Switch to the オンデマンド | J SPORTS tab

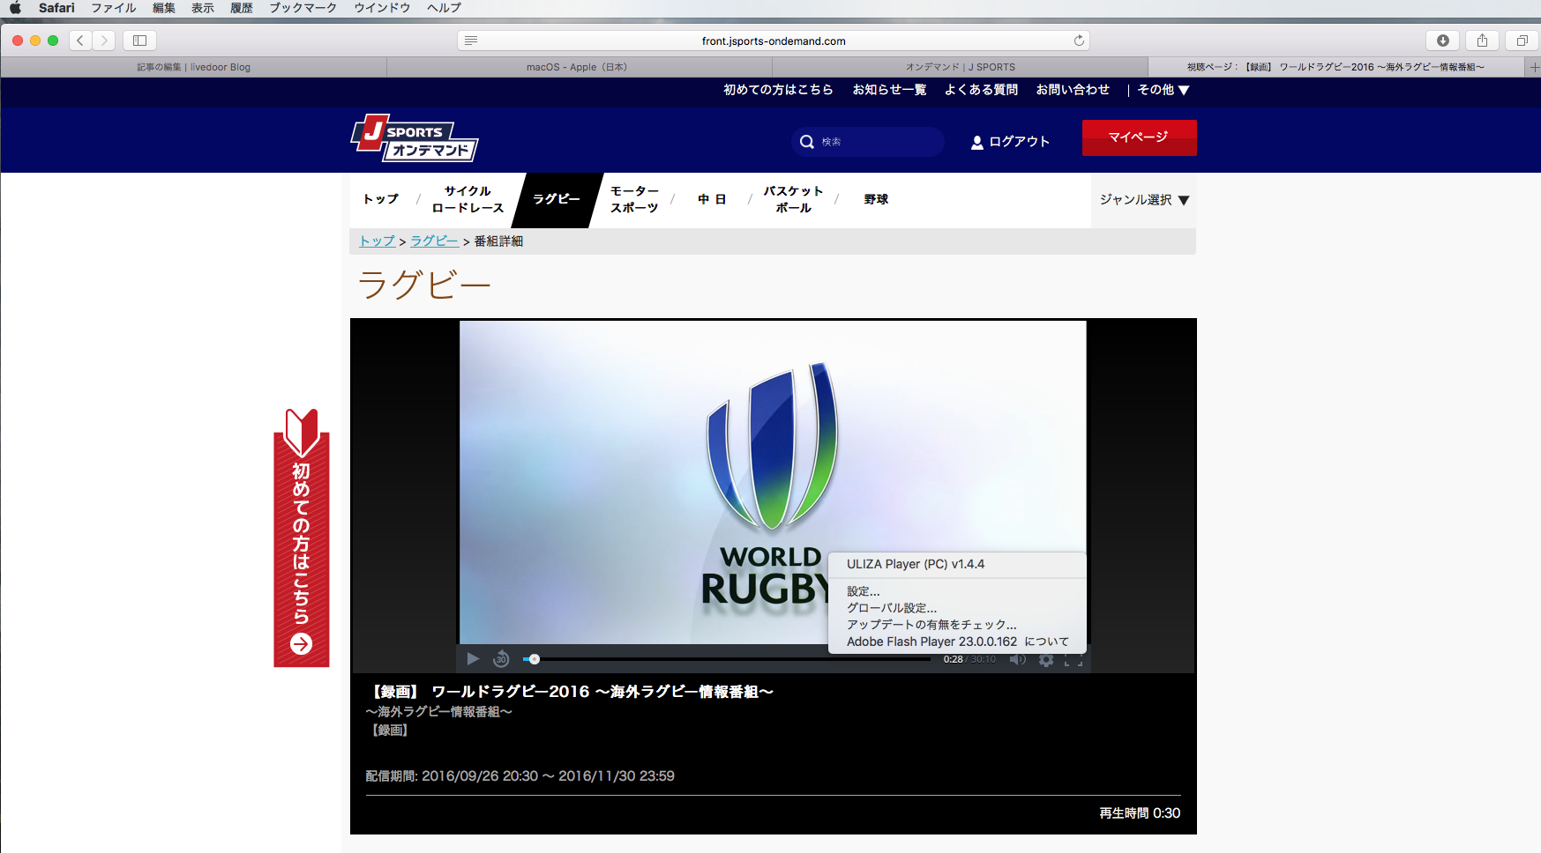point(960,67)
